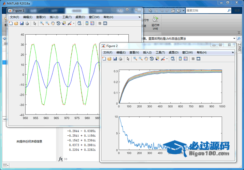Open the current folder path dropdown arrow

[x=234, y=39]
